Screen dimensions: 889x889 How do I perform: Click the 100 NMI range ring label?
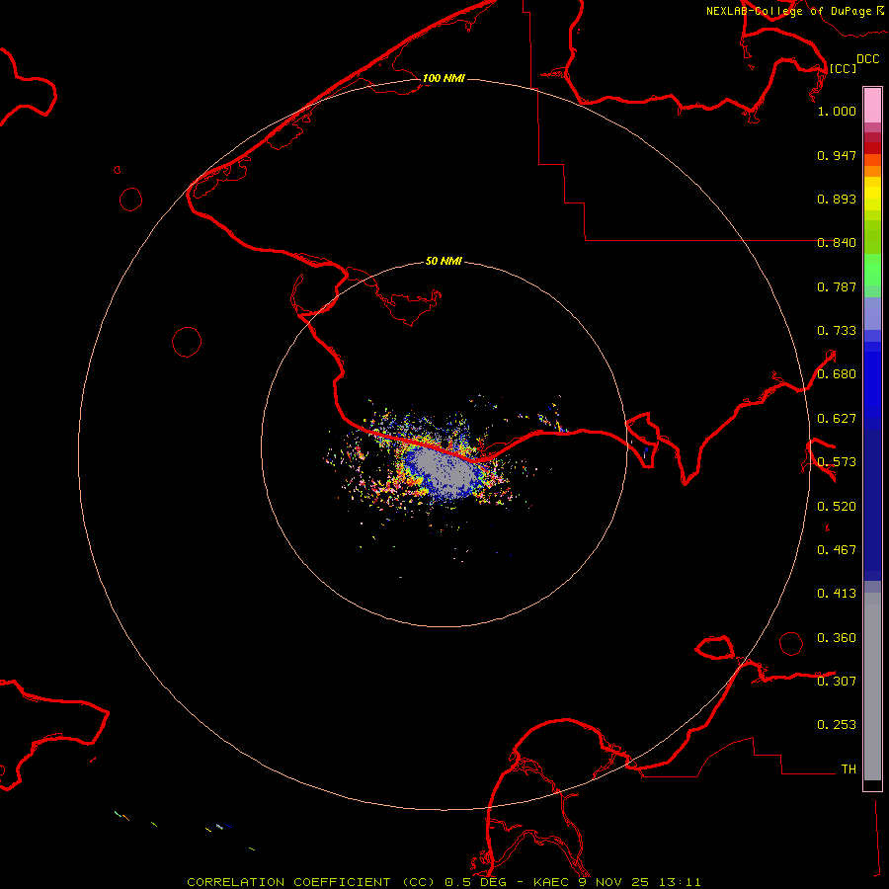coord(444,78)
